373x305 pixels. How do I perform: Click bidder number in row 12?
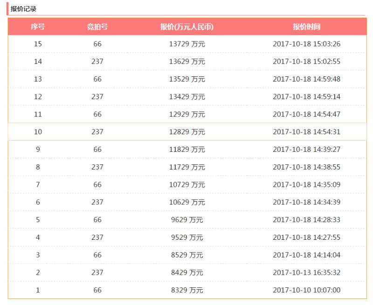97,97
